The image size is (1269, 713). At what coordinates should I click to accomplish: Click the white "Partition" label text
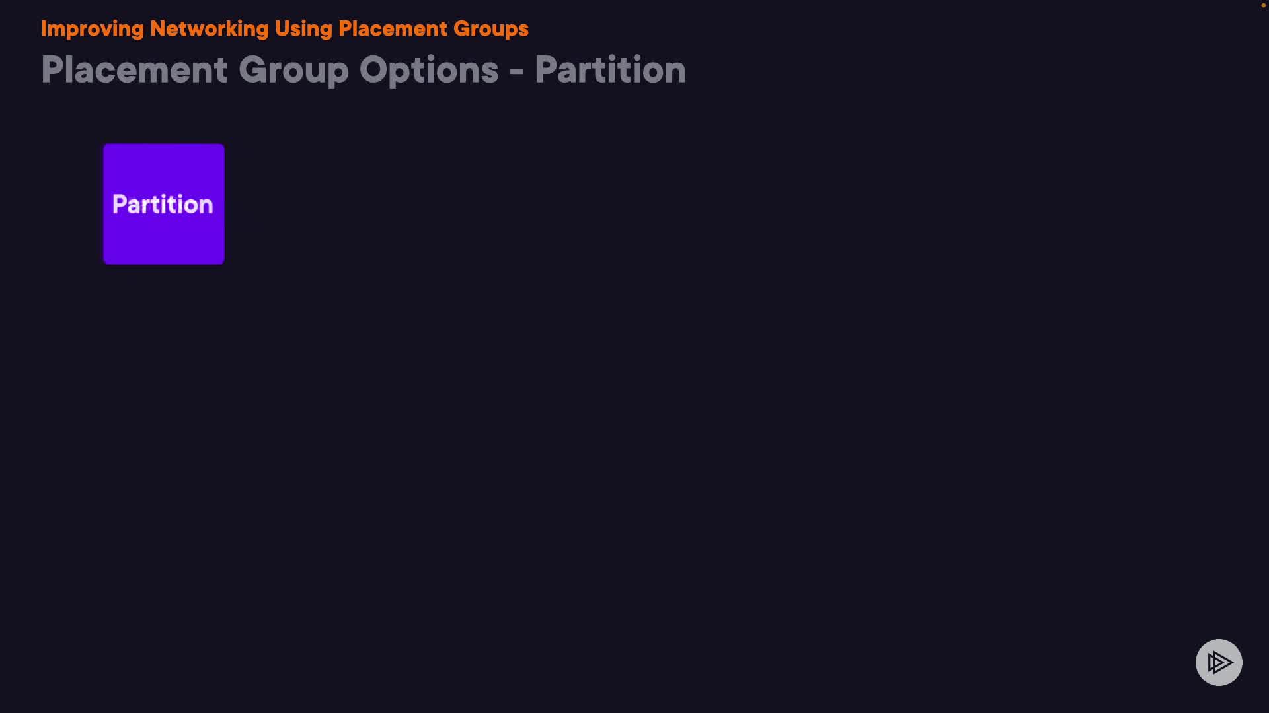coord(163,205)
